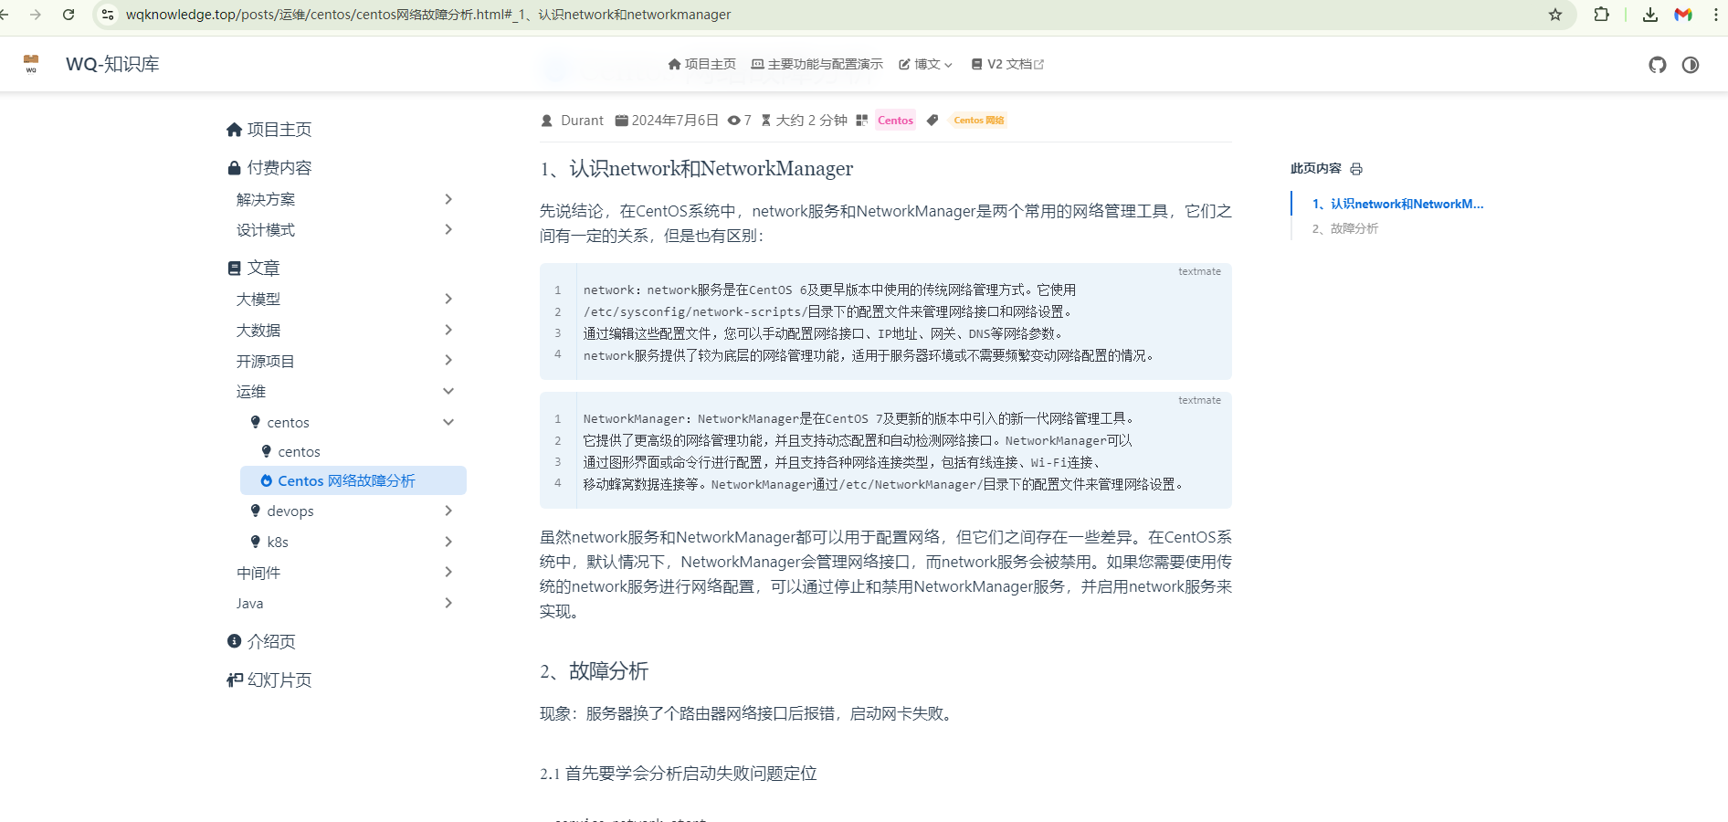The image size is (1728, 822).
Task: Open sidebar 付费内容 section
Action: (x=269, y=168)
